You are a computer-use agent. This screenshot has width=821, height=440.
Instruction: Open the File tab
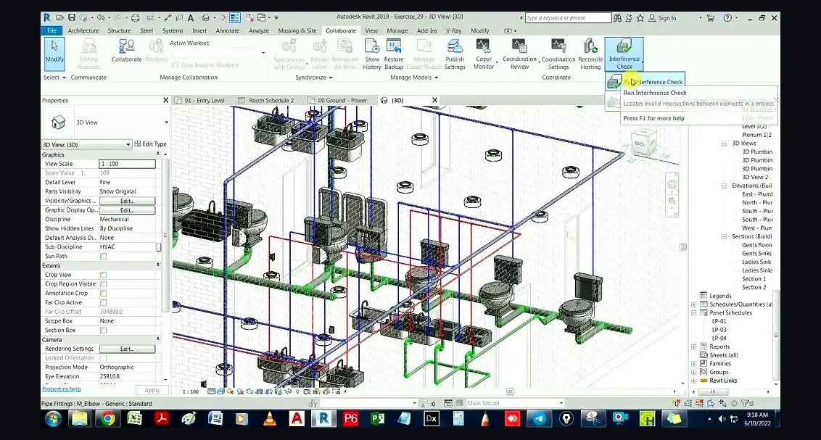coord(51,31)
